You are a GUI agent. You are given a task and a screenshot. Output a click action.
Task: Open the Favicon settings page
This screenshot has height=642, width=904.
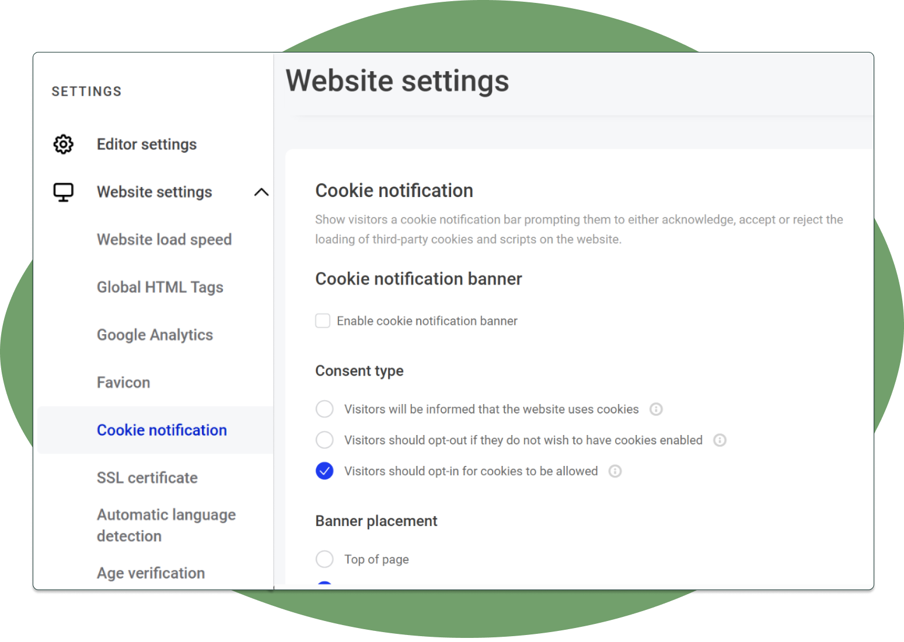point(123,382)
